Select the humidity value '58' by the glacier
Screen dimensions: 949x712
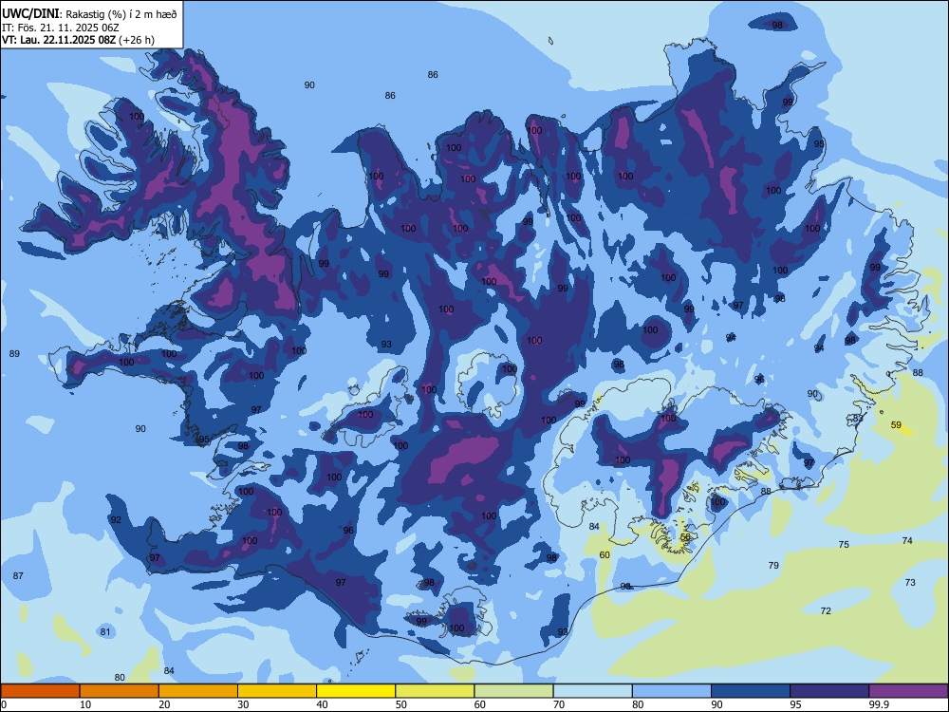[685, 537]
